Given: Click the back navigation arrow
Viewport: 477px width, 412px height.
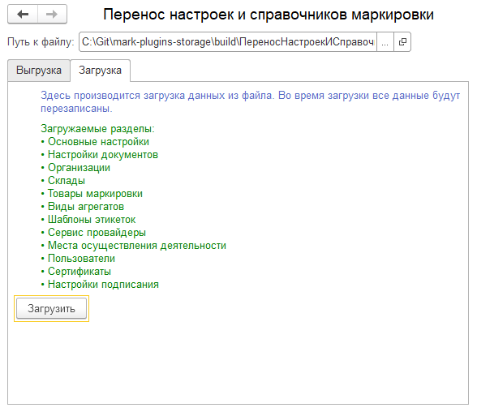Looking at the screenshot, I should click(x=23, y=14).
